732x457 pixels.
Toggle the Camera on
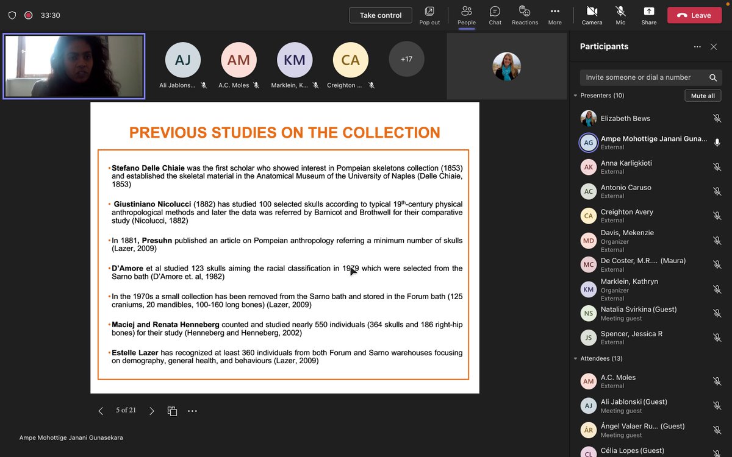pyautogui.click(x=592, y=15)
